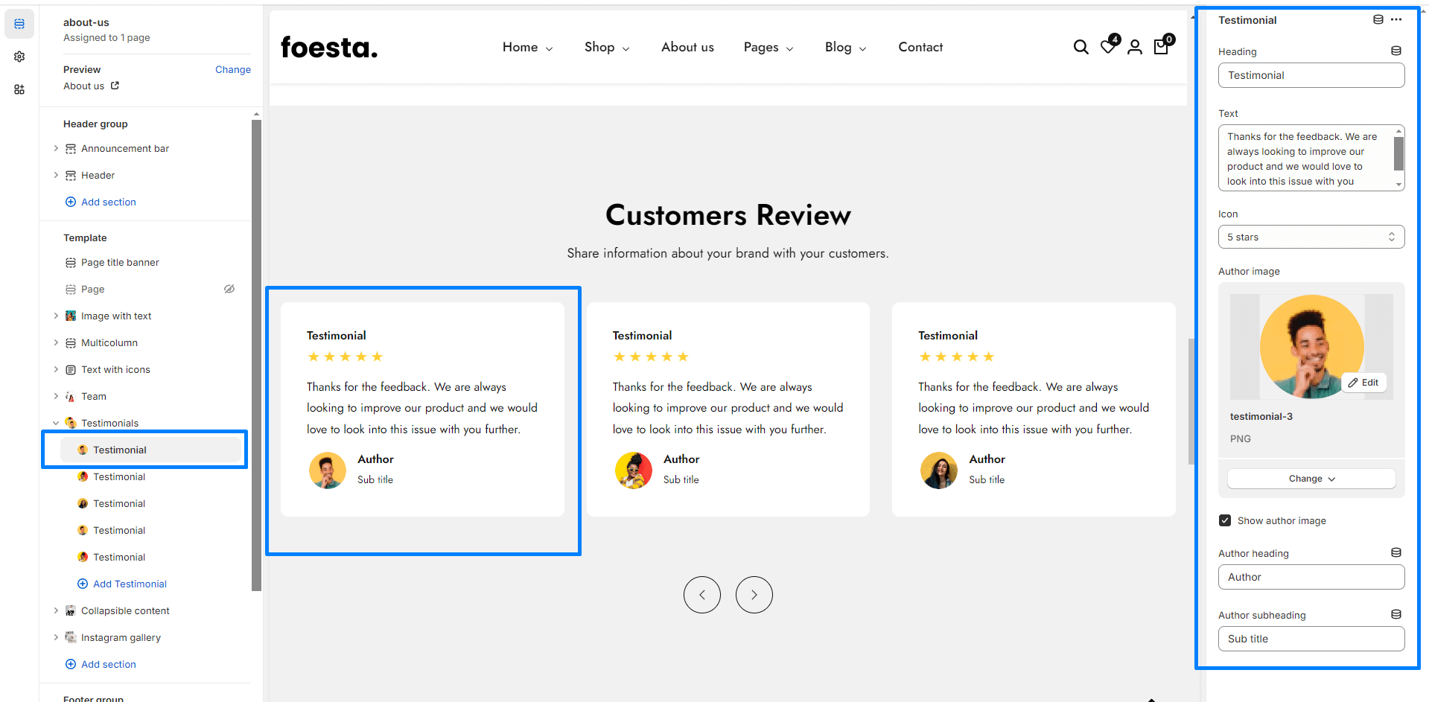This screenshot has width=1429, height=702.
Task: Connect dynamic source for Heading field
Action: coord(1396,51)
